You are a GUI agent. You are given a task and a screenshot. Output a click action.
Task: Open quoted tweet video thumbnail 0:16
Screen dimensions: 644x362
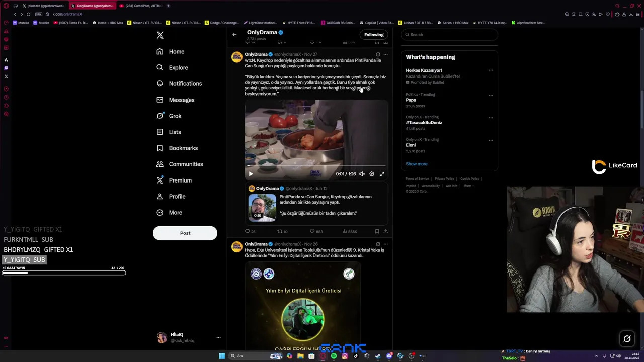coord(262,207)
